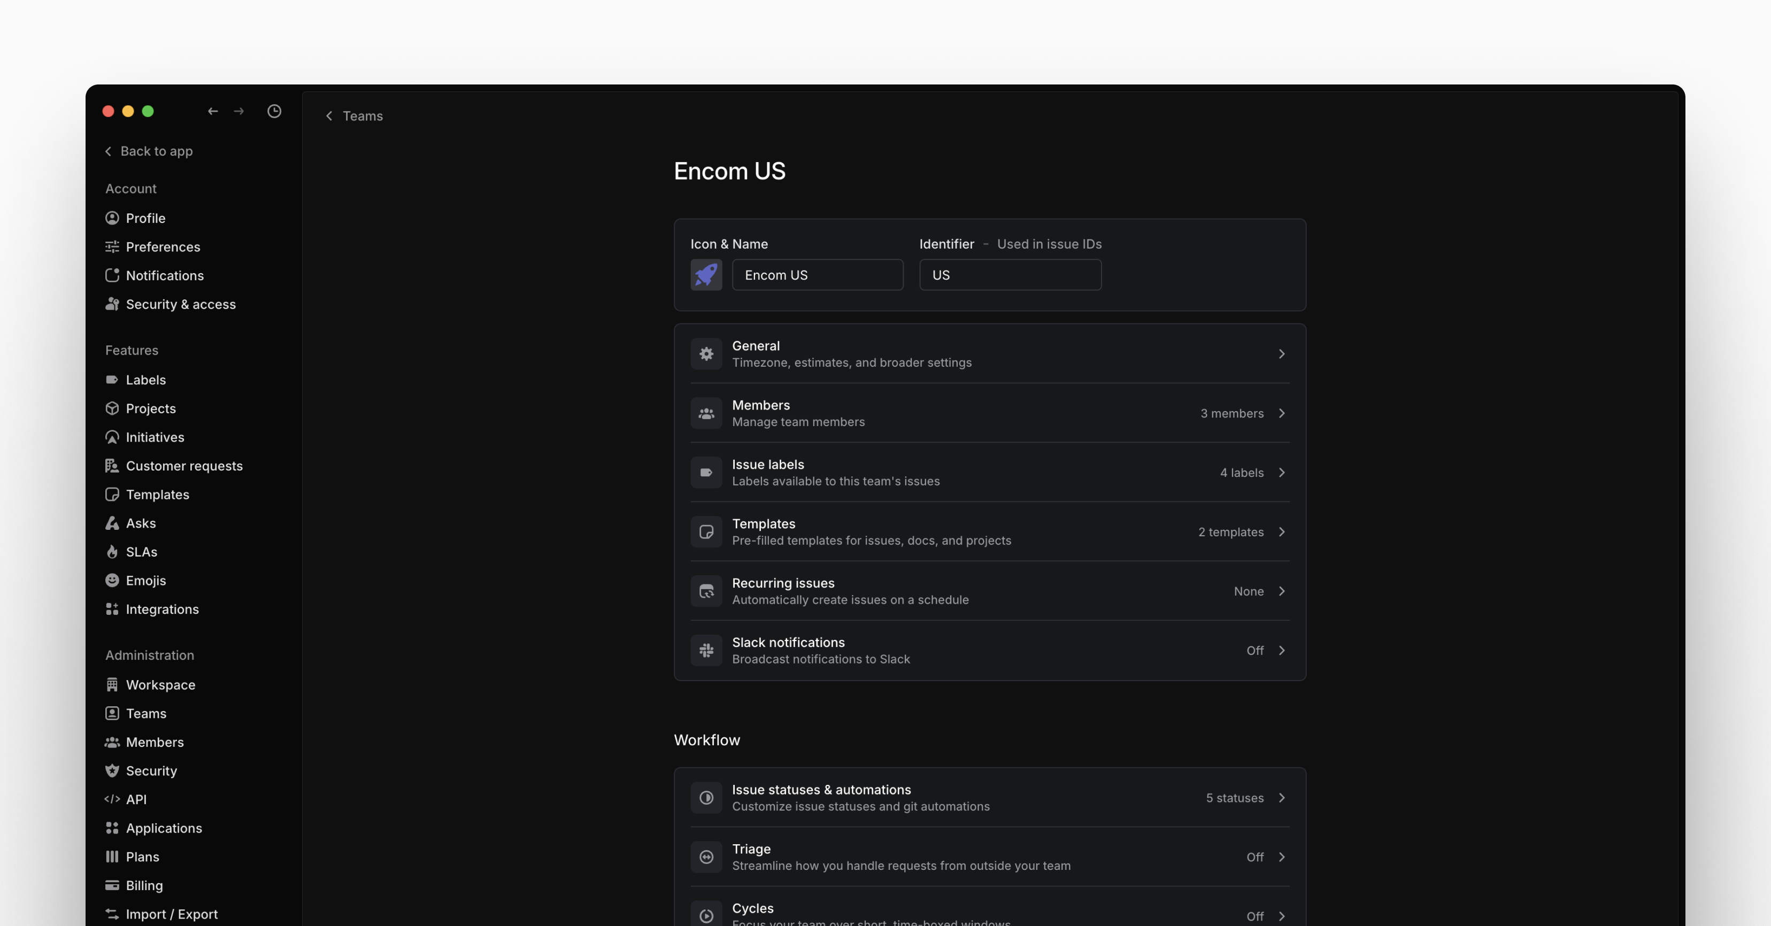Open the Issue labels row title
Image resolution: width=1771 pixels, height=926 pixels.
click(x=768, y=465)
